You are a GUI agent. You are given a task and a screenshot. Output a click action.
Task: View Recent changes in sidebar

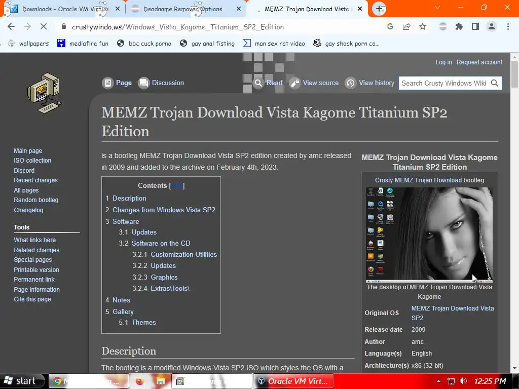coord(36,180)
